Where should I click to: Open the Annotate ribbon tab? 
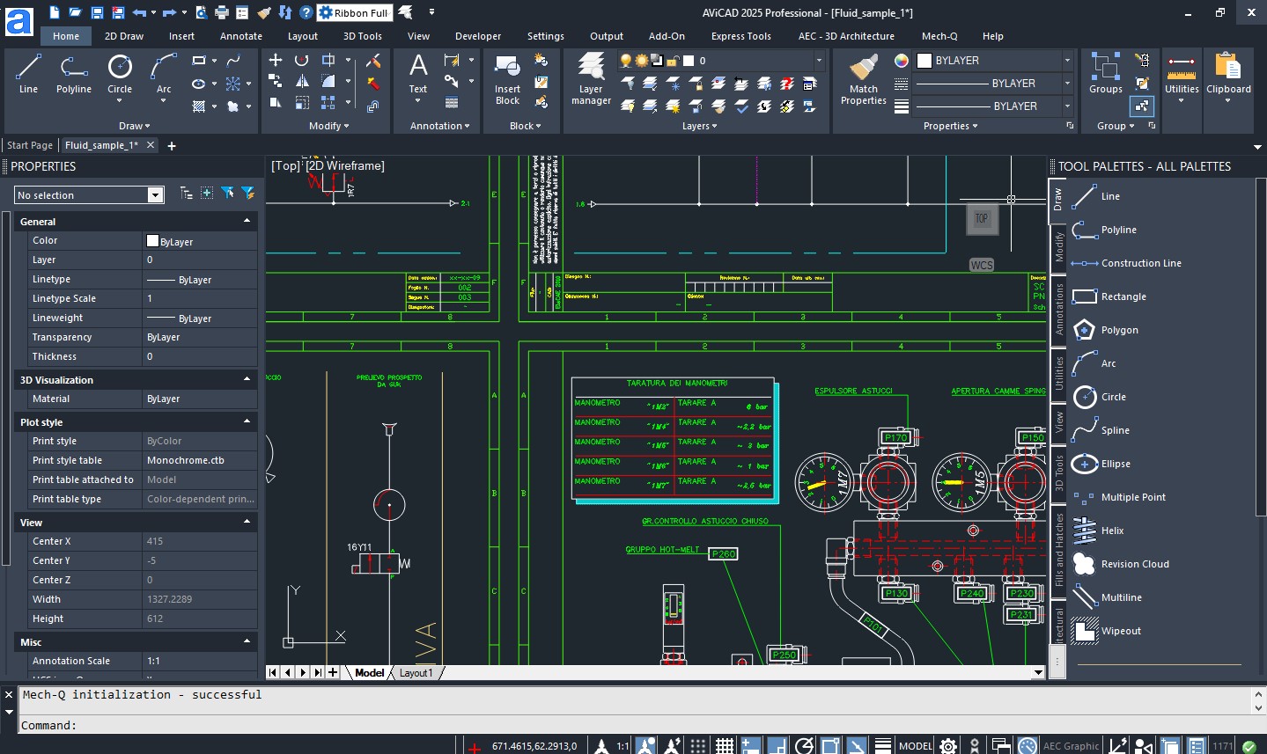coord(240,36)
